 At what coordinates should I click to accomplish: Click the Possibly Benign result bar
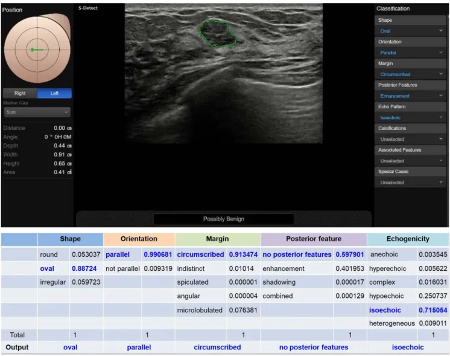pos(224,219)
